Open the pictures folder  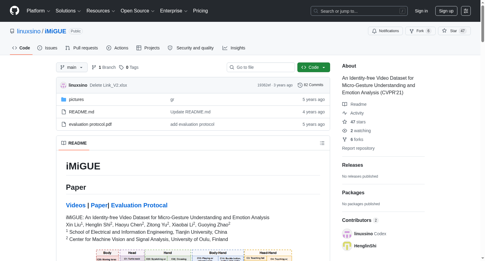(76, 99)
